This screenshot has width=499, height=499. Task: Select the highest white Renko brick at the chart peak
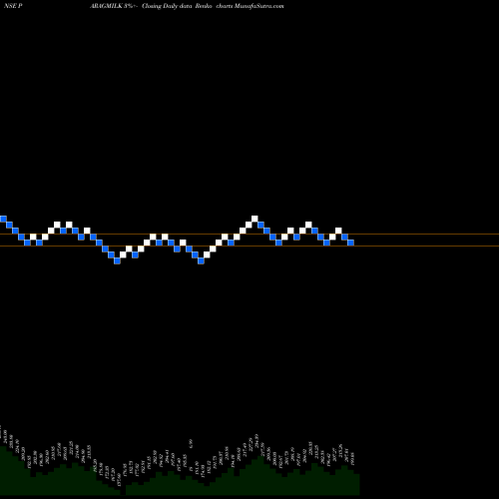tap(254, 219)
